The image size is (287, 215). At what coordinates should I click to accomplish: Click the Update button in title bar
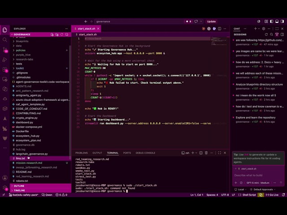pos(211,21)
